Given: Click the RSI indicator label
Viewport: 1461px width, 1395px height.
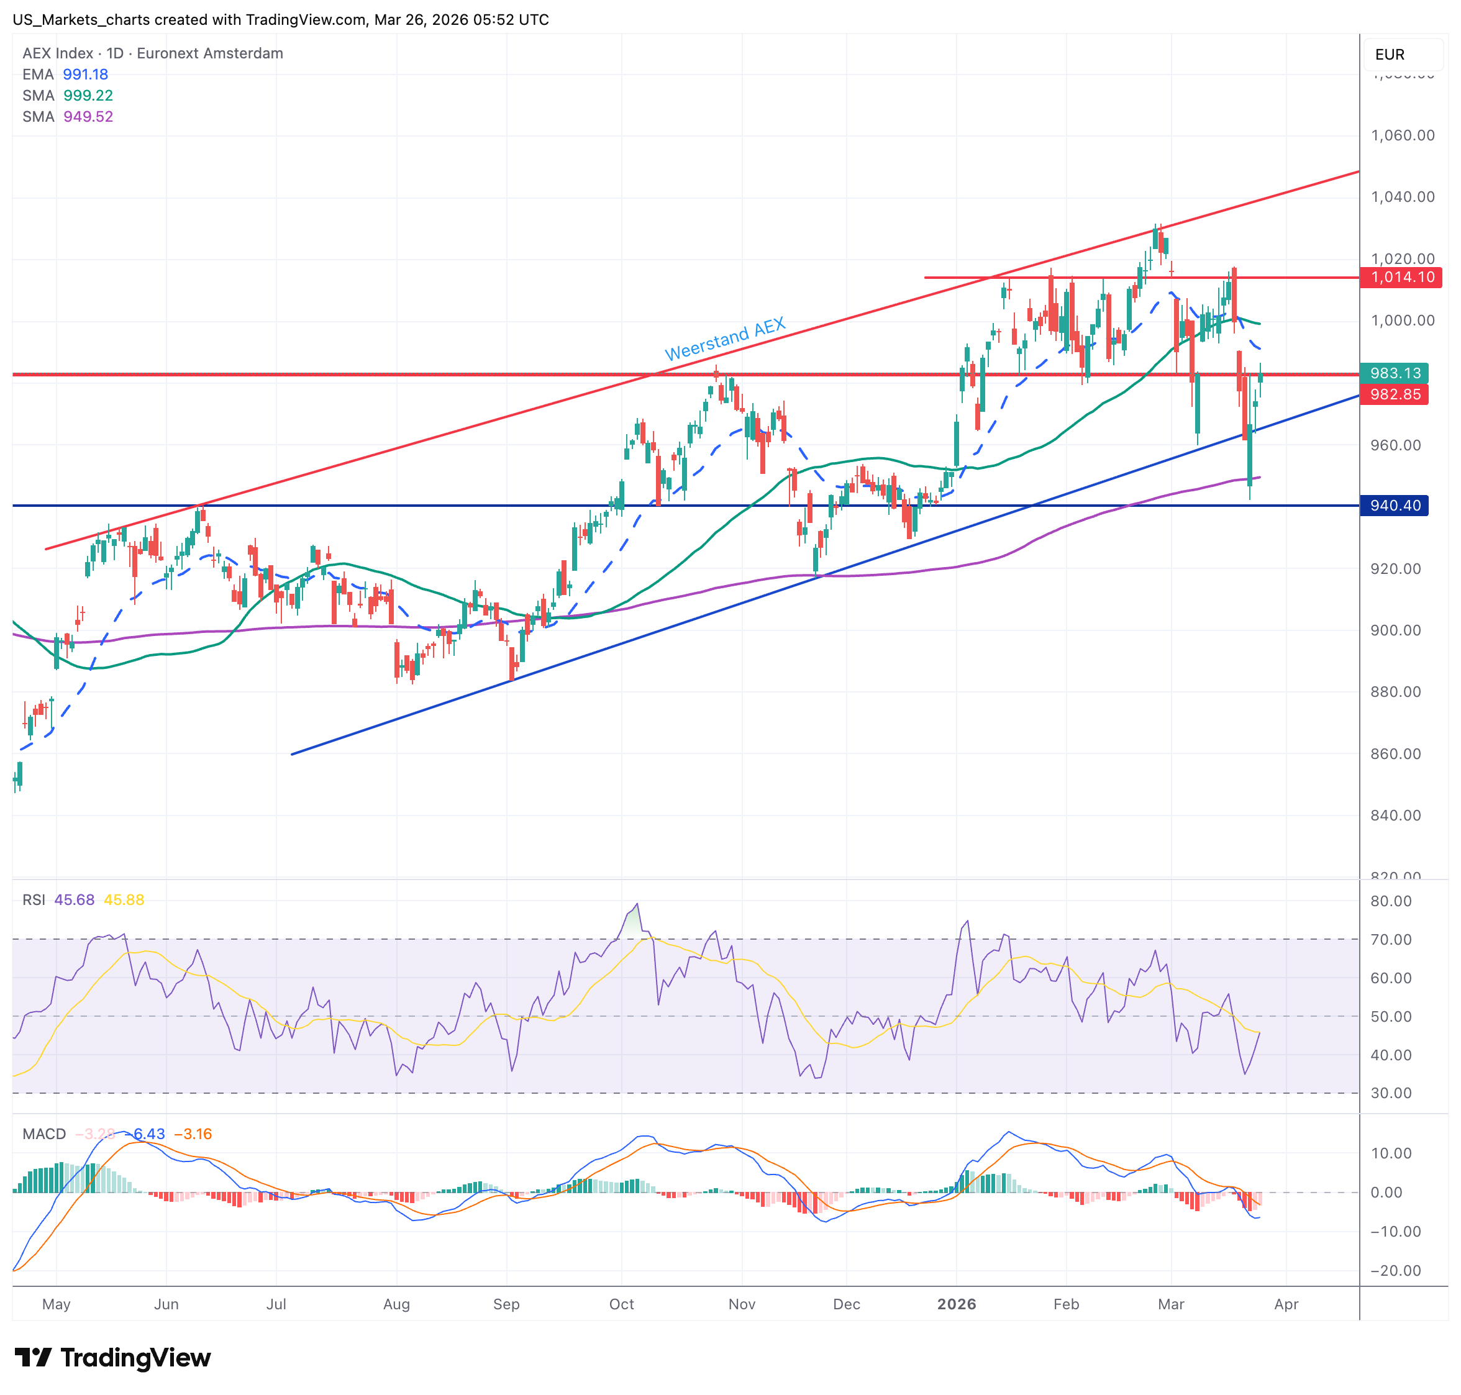Looking at the screenshot, I should click(34, 900).
